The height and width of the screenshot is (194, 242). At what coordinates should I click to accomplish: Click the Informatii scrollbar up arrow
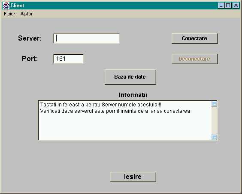pyautogui.click(x=214, y=103)
